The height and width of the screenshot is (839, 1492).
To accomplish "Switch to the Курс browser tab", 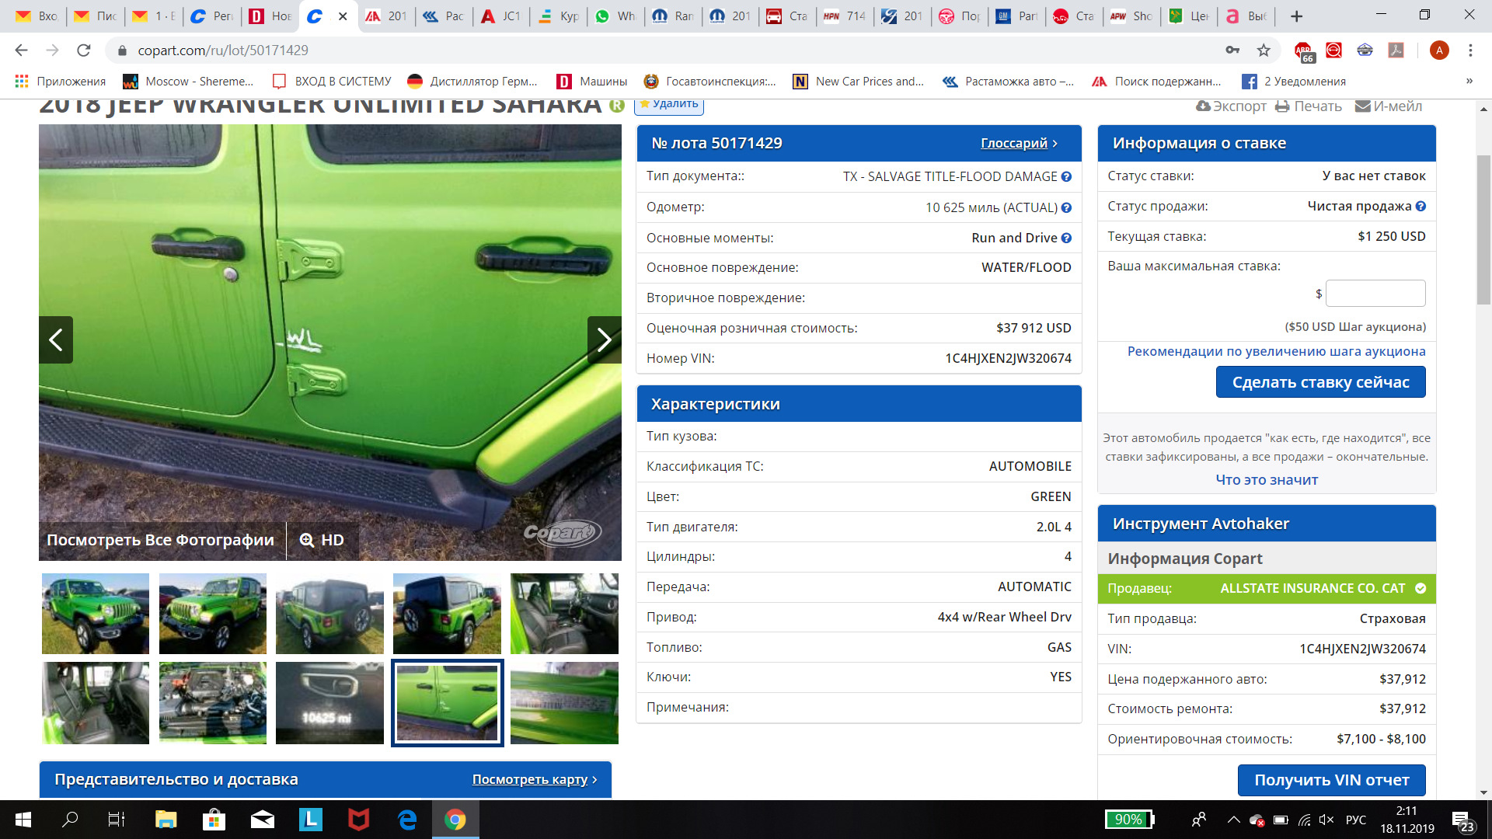I will coord(559,16).
